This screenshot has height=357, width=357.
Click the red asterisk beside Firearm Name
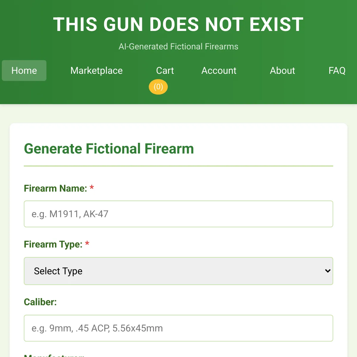pos(92,187)
